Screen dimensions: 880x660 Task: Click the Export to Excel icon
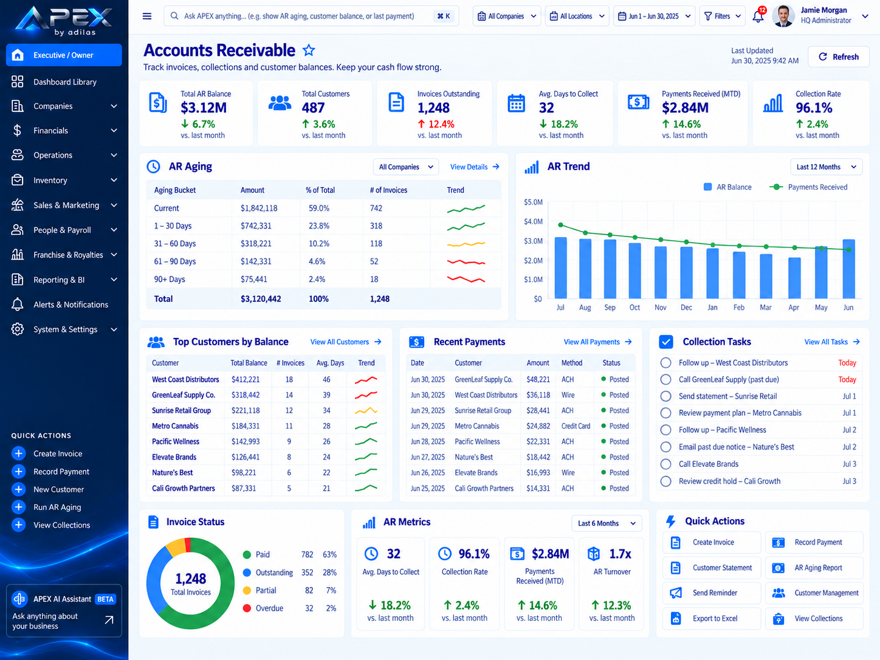point(676,619)
